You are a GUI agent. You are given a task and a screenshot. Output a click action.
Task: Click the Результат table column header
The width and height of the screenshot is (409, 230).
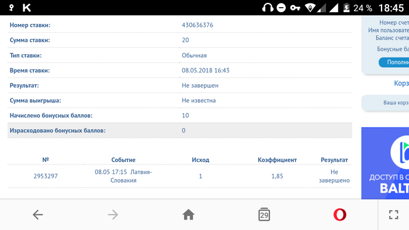[x=334, y=160]
